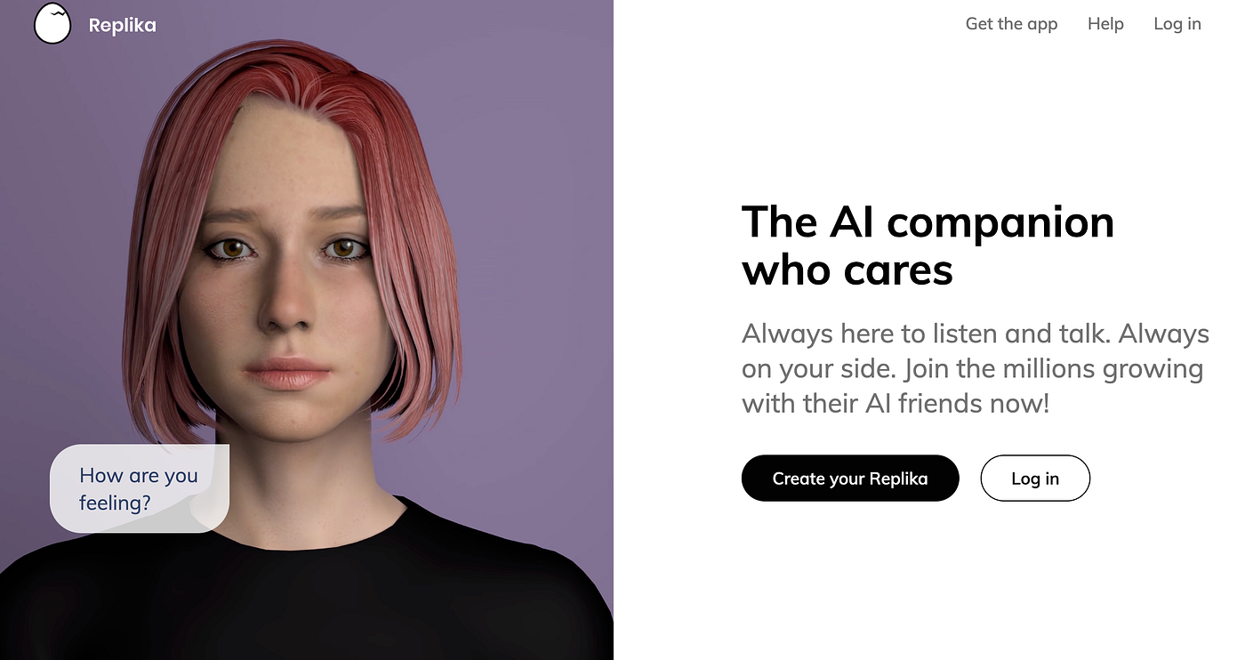Click the Create your Replika button
1245x660 pixels.
(x=850, y=479)
